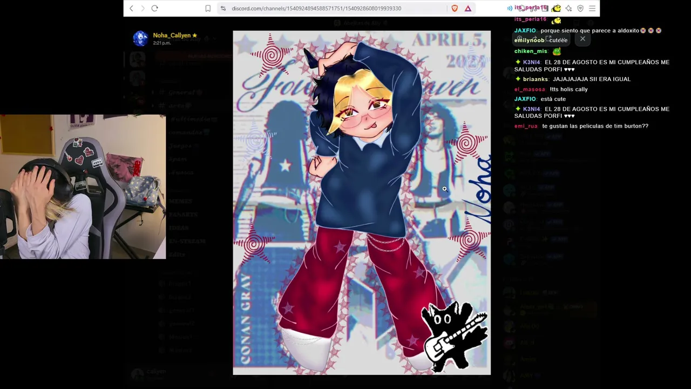The image size is (691, 389).
Task: Click the chat username emi_rua
Action: point(526,126)
